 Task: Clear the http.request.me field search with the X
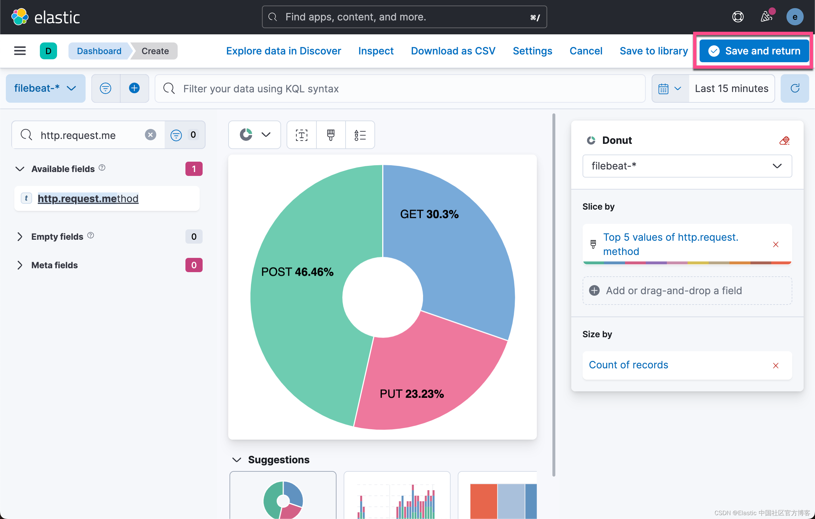(x=150, y=135)
